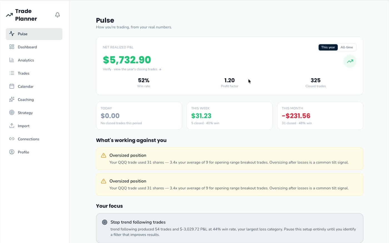The image size is (389, 243).
Task: Go to the Dashboard menu label
Action: pyautogui.click(x=27, y=47)
